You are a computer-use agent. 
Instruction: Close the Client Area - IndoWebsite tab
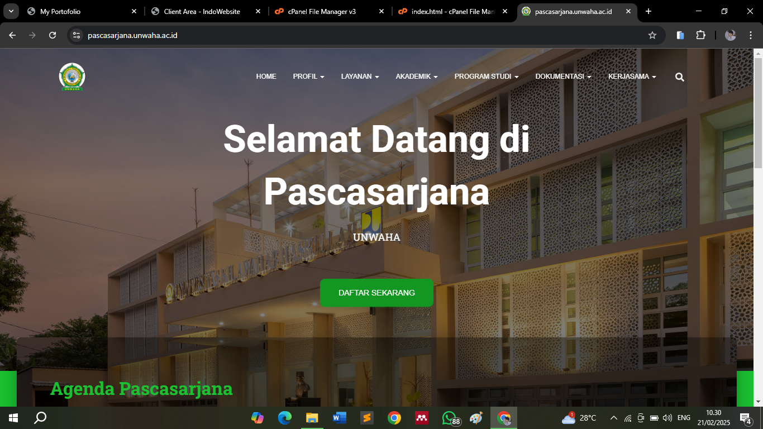(x=257, y=11)
